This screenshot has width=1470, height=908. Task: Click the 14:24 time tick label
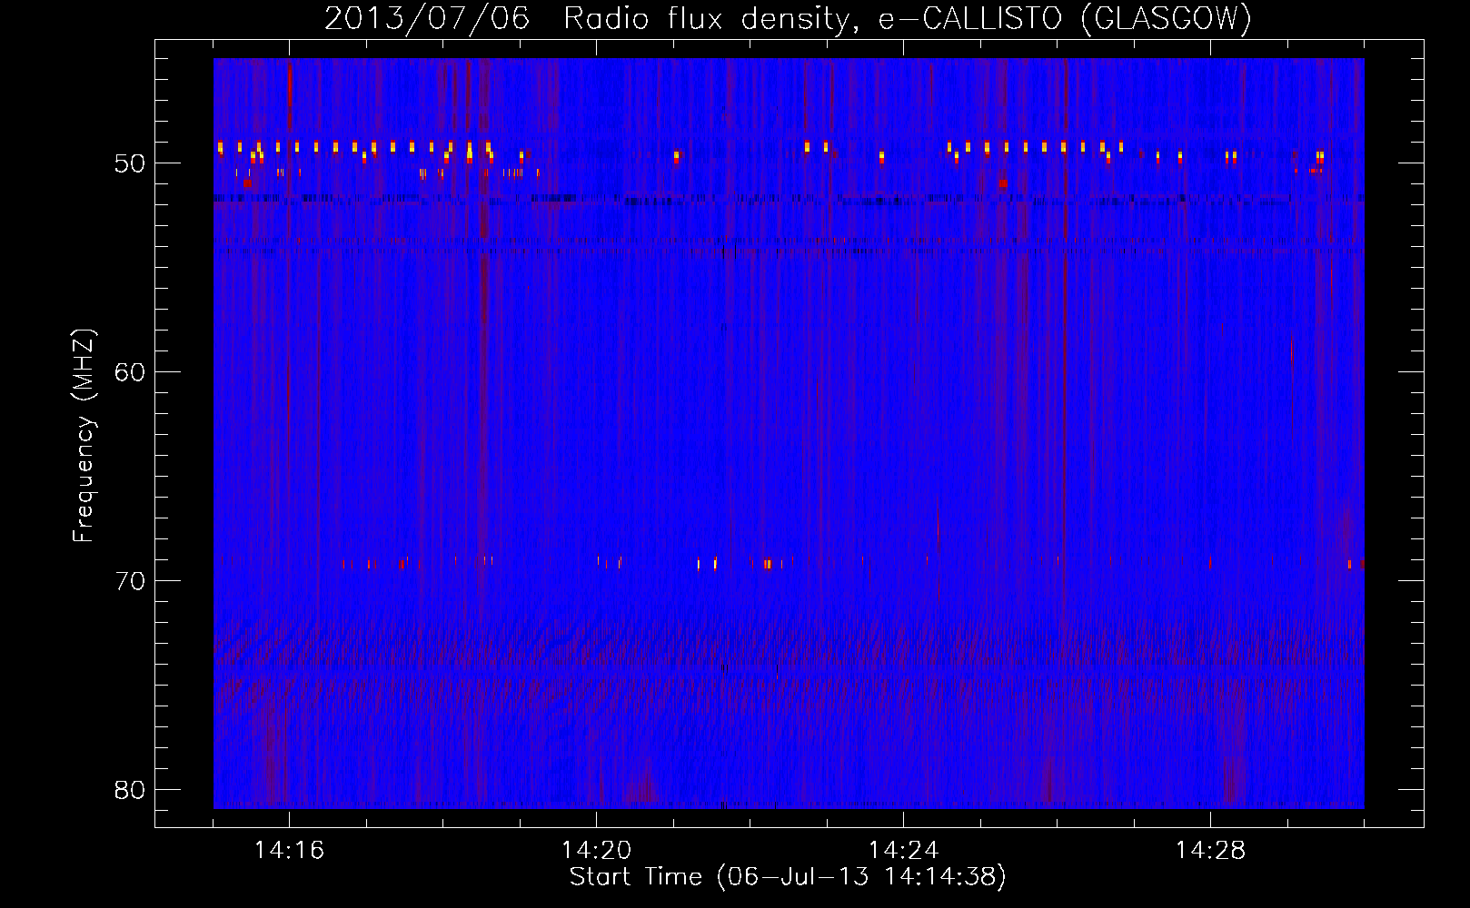(x=903, y=851)
